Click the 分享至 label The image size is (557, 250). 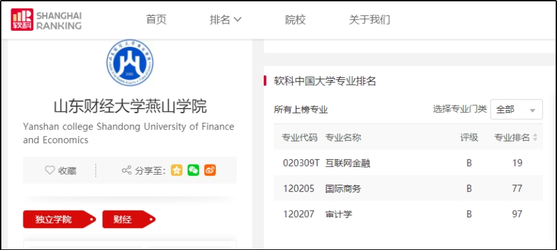point(151,171)
